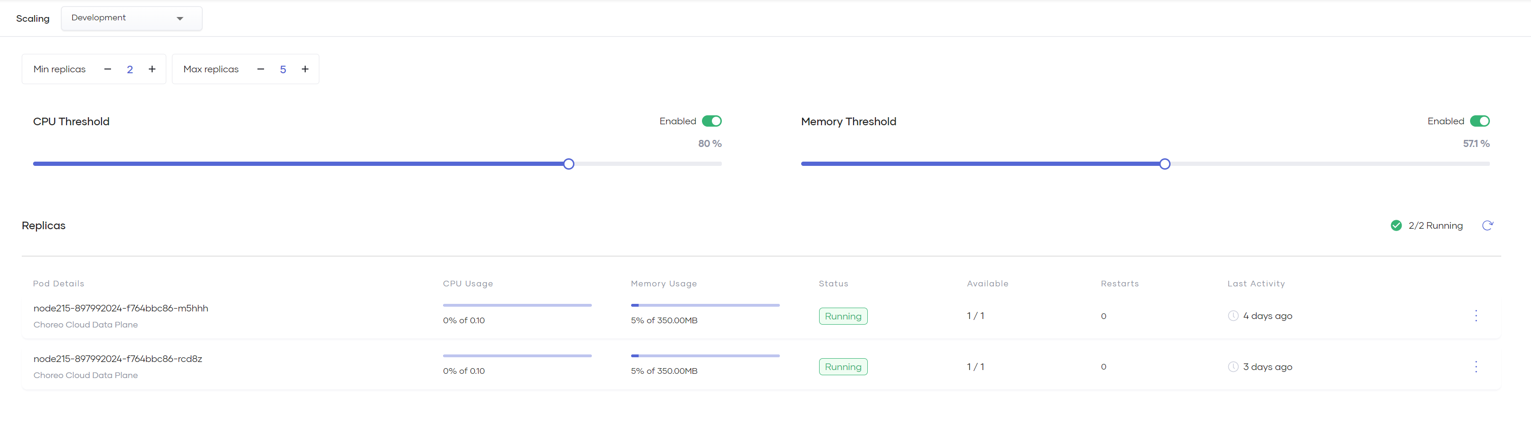Select pod node215-897992024-f764bbc86-m5hhh
Image resolution: width=1531 pixels, height=448 pixels.
point(120,308)
